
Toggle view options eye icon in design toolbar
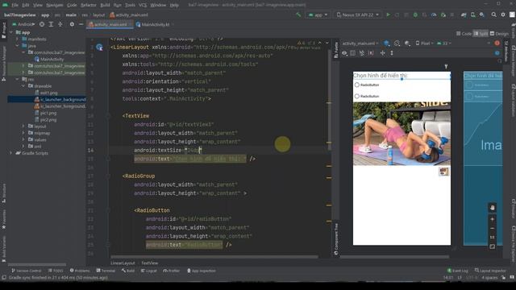[344, 53]
